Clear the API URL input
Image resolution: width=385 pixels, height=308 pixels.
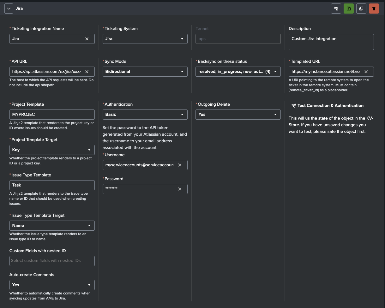click(x=87, y=71)
